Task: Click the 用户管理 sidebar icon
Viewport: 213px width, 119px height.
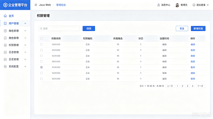Action: click(5, 23)
